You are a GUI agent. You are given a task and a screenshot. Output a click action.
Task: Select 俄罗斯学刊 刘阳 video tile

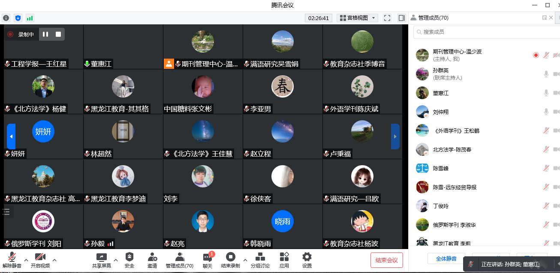coord(43,226)
